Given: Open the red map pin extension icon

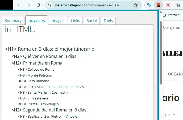Looking at the screenshot, I should pyautogui.click(x=168, y=5).
